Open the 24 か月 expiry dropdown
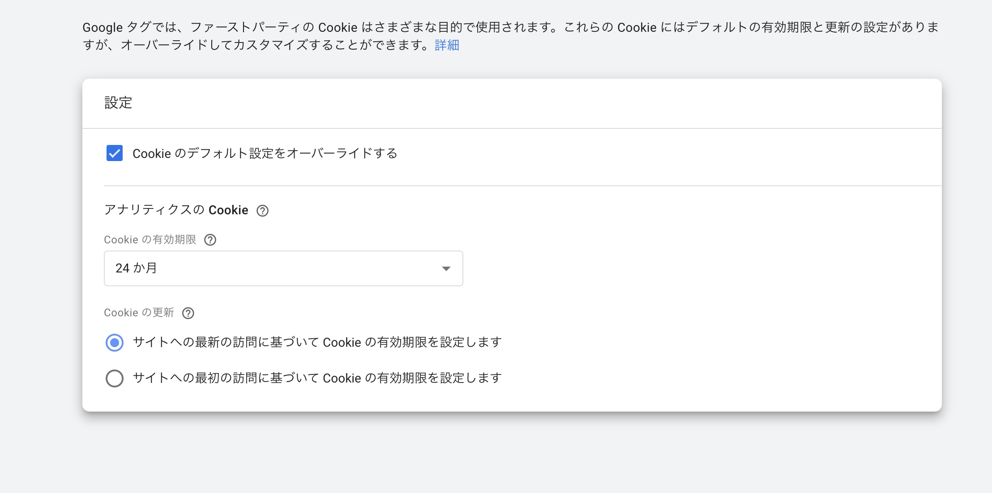The image size is (992, 493). coord(283,268)
